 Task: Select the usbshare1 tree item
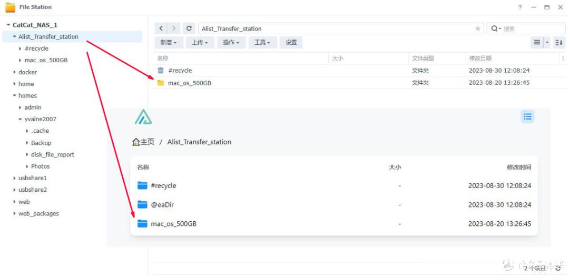[x=32, y=178]
